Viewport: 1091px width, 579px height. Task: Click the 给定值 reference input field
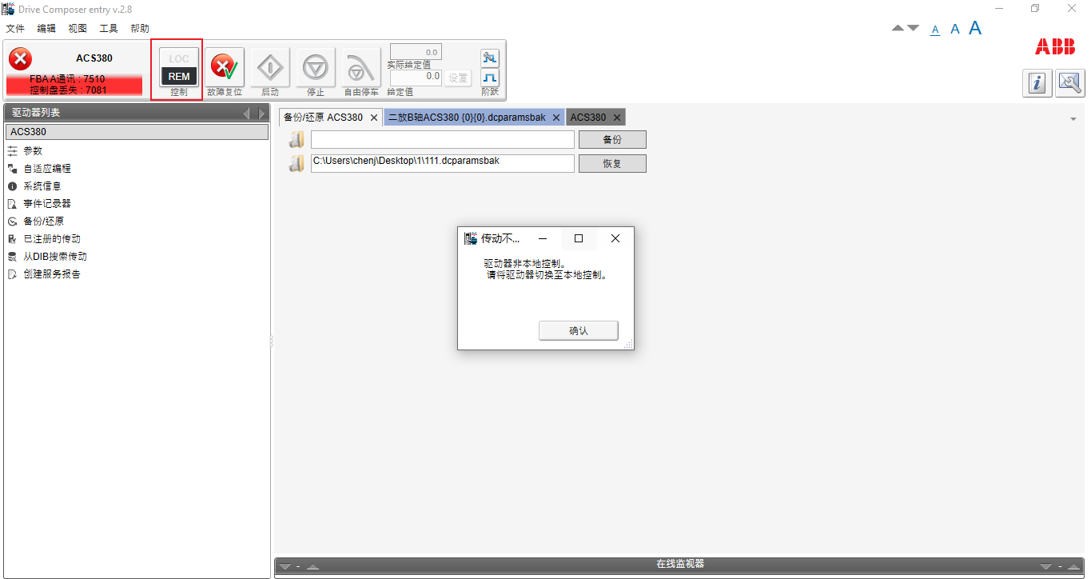coord(416,77)
